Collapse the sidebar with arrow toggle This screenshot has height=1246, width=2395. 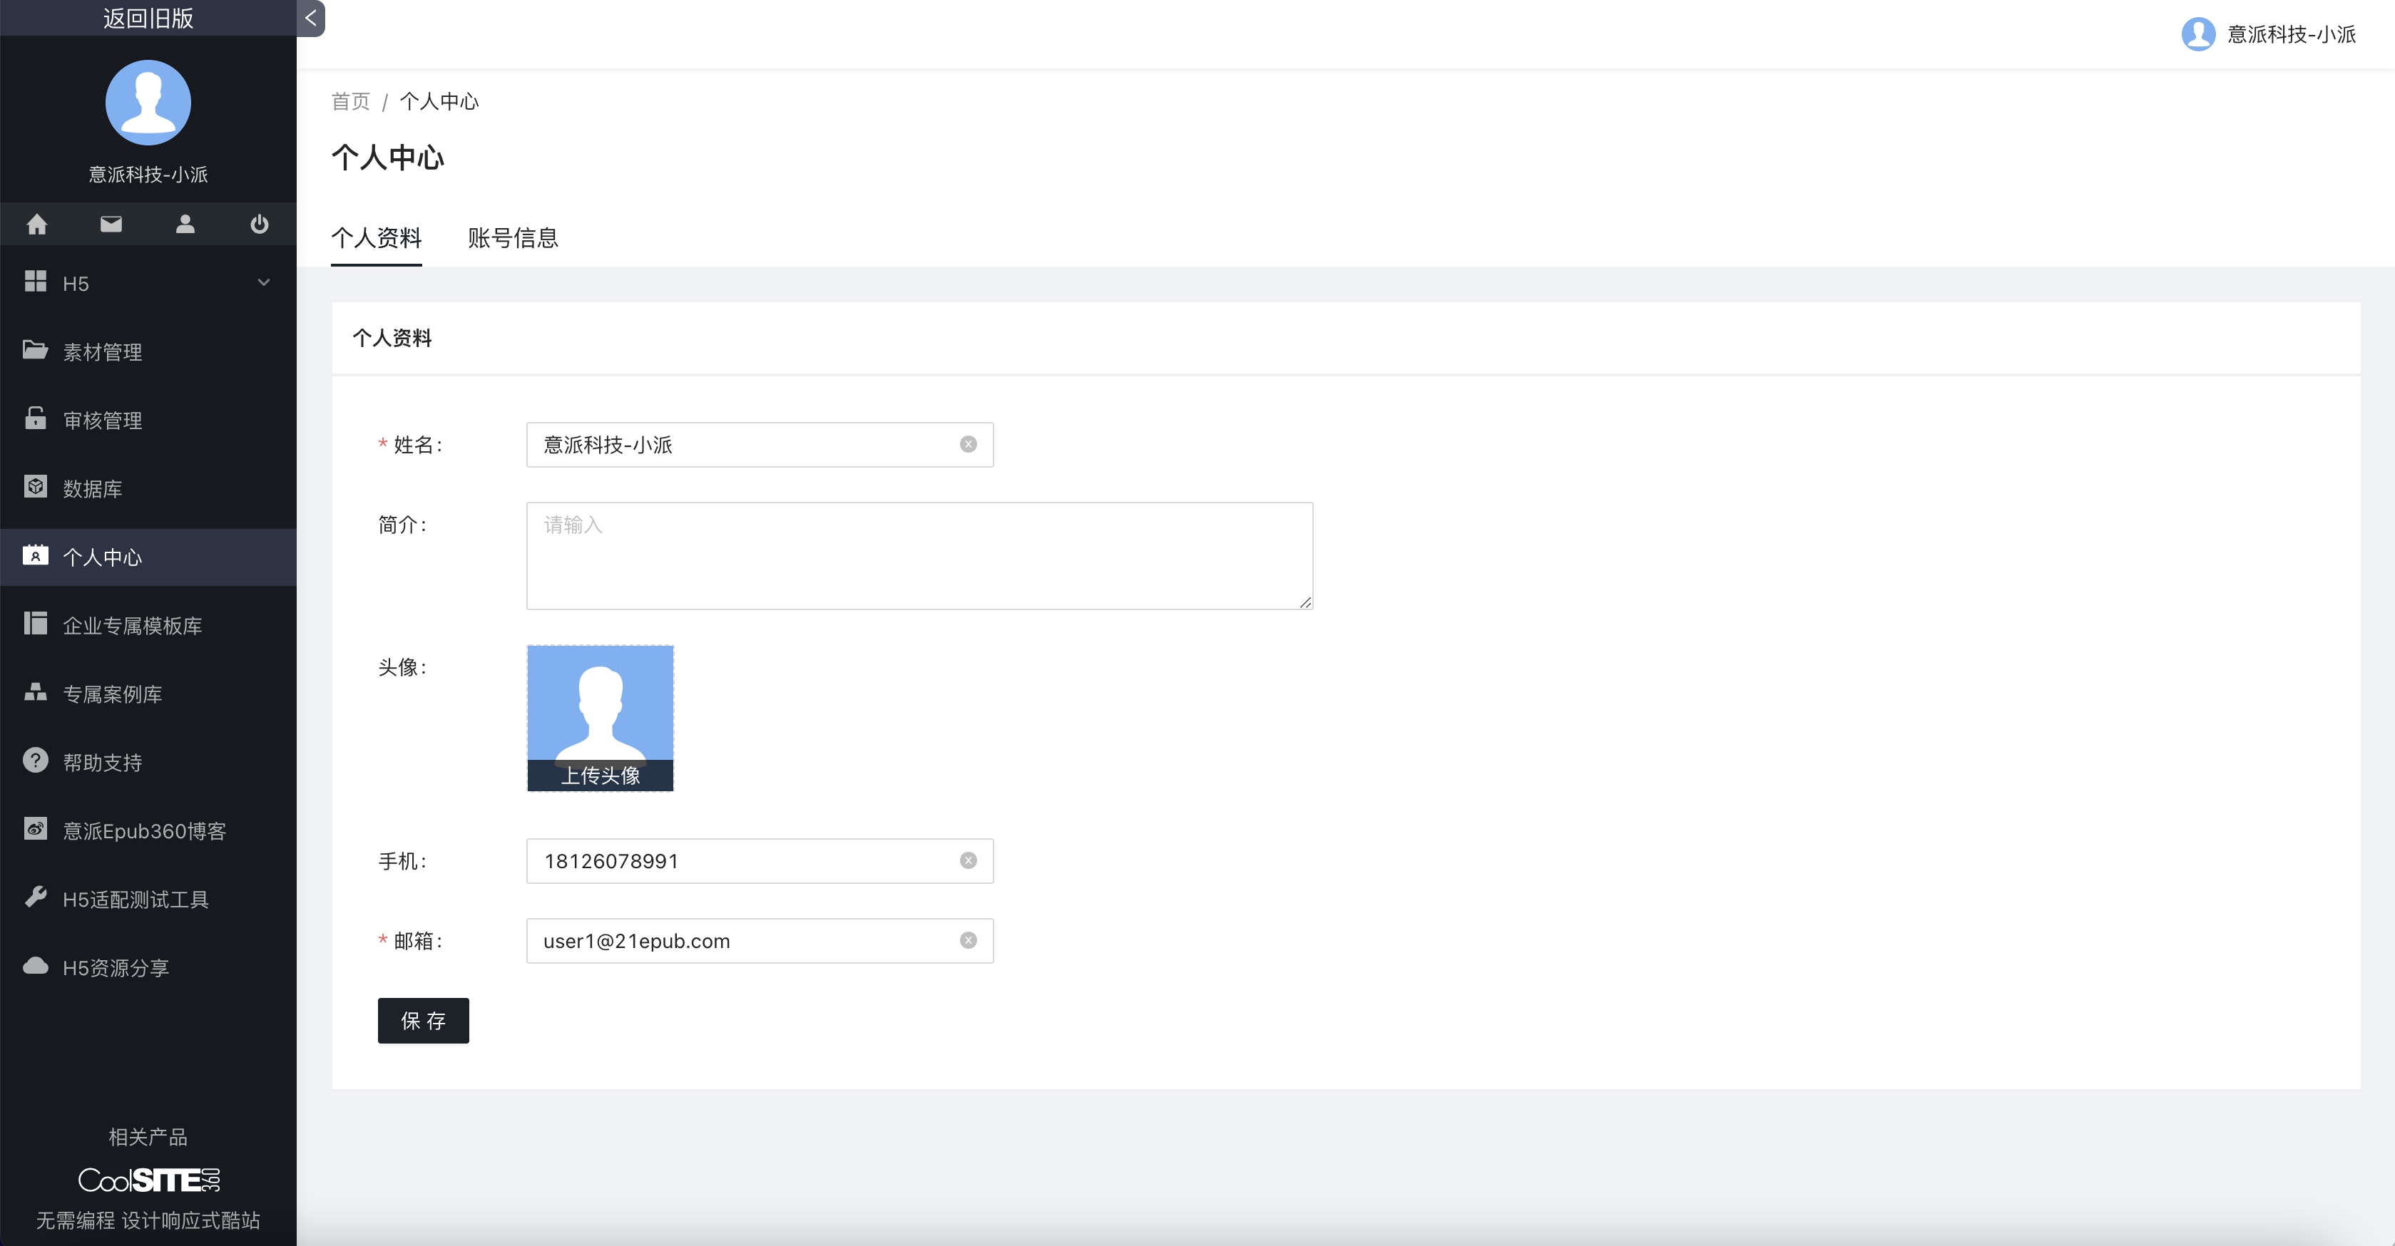(x=310, y=18)
